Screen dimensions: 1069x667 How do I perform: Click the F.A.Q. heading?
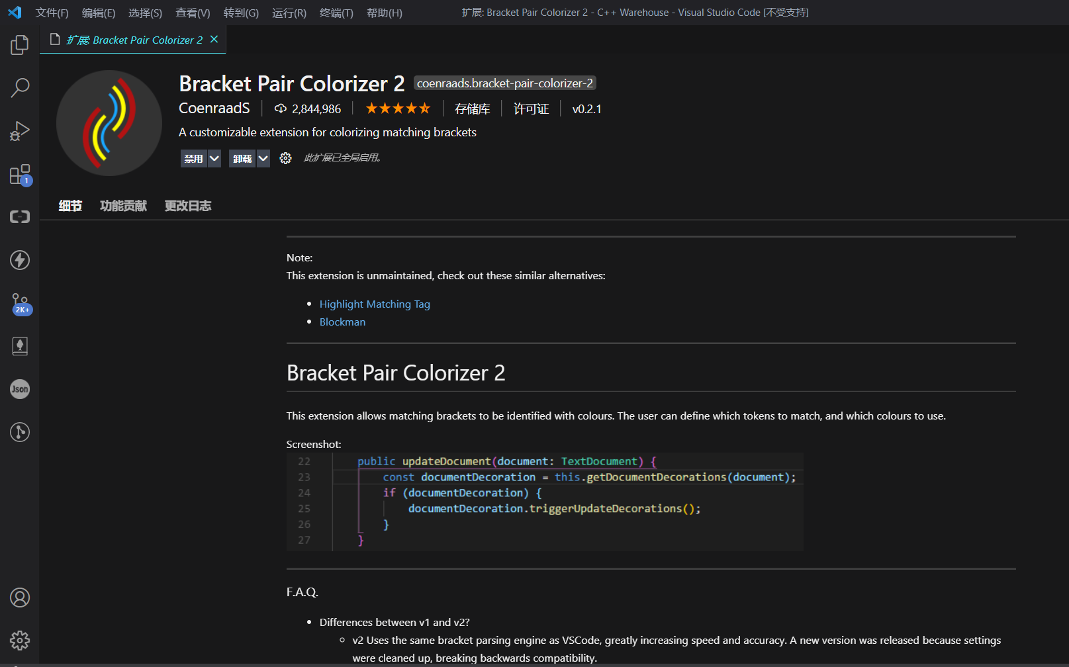(302, 592)
